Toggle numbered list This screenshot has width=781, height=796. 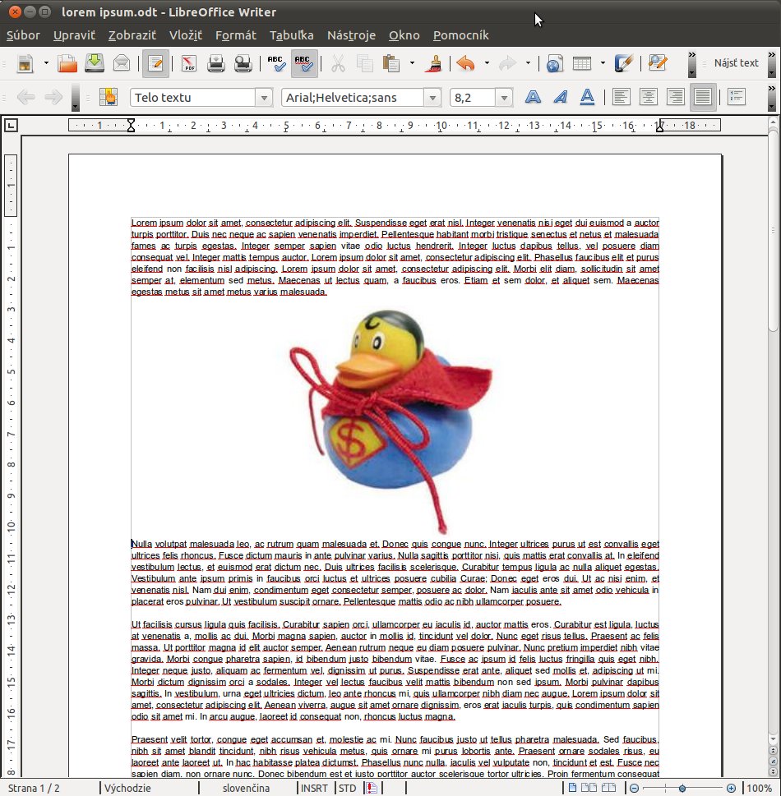tap(737, 97)
